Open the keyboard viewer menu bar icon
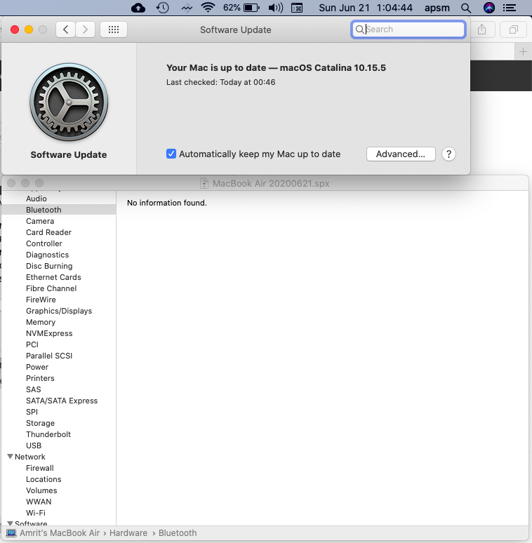 pos(297,8)
